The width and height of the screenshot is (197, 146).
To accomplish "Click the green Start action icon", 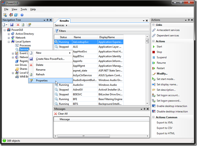I will (x=154, y=47).
